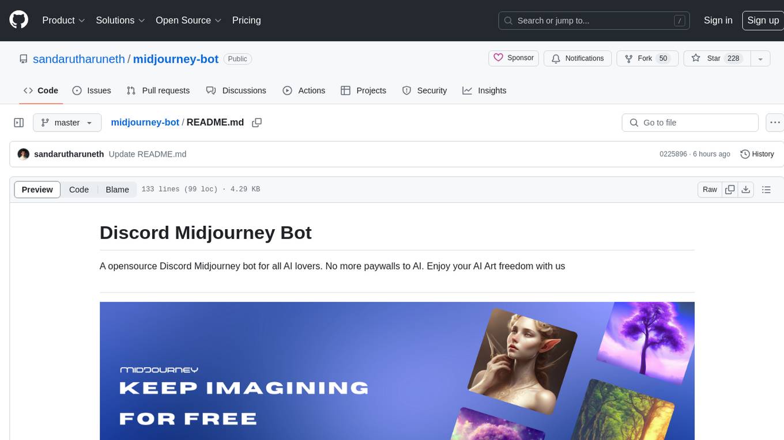This screenshot has height=440, width=784.
Task: Switch to the Issues tab
Action: [x=92, y=90]
